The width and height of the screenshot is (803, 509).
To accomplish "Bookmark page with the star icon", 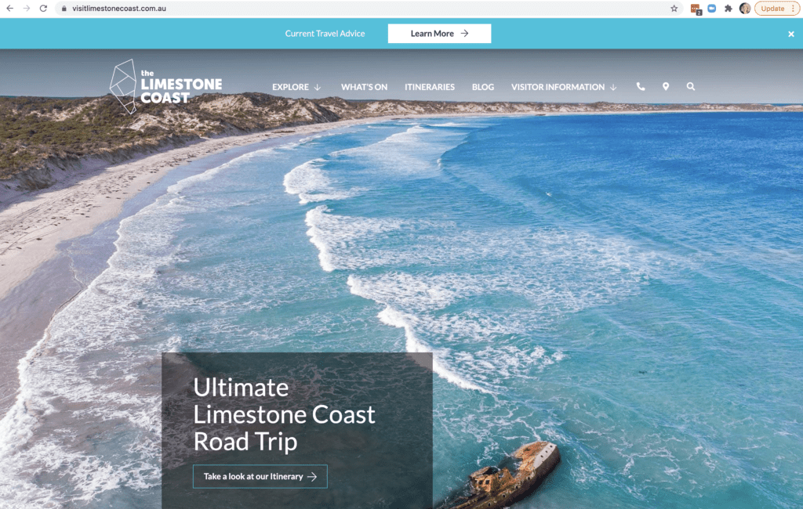I will [674, 8].
